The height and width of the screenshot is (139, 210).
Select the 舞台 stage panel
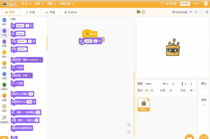click(x=204, y=84)
